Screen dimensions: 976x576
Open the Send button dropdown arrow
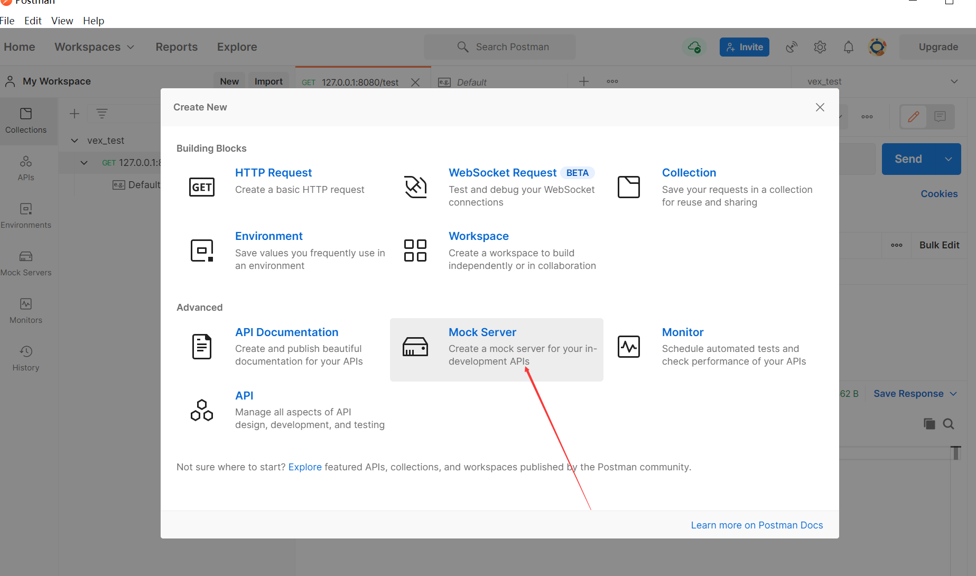click(949, 159)
